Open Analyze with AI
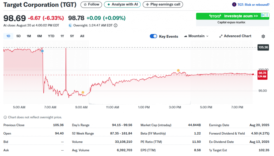 click(x=122, y=5)
